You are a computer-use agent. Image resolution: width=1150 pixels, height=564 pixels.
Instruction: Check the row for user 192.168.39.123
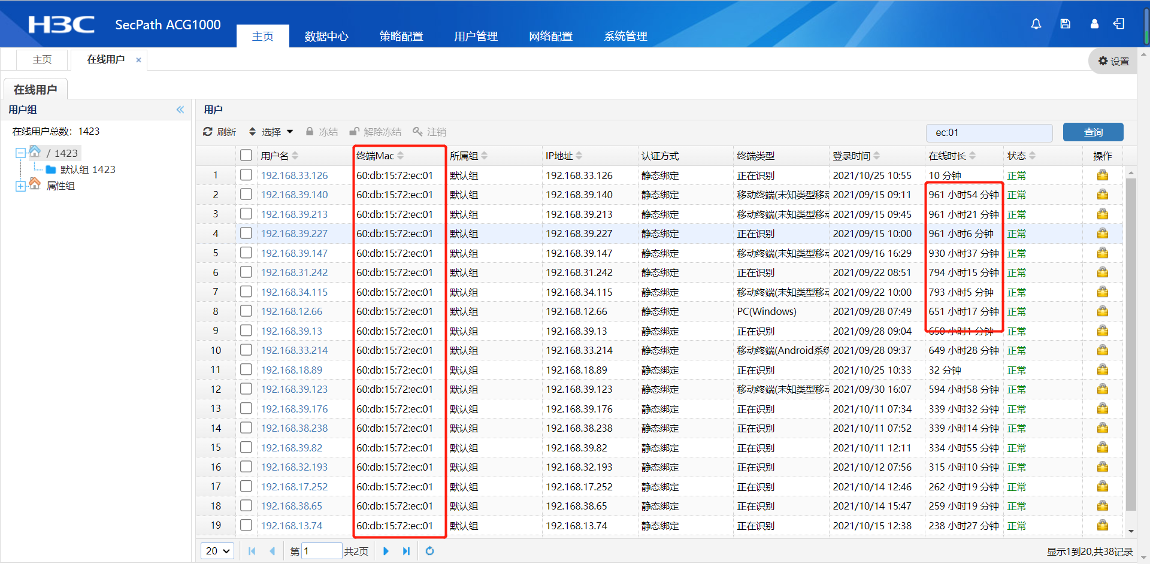point(246,389)
